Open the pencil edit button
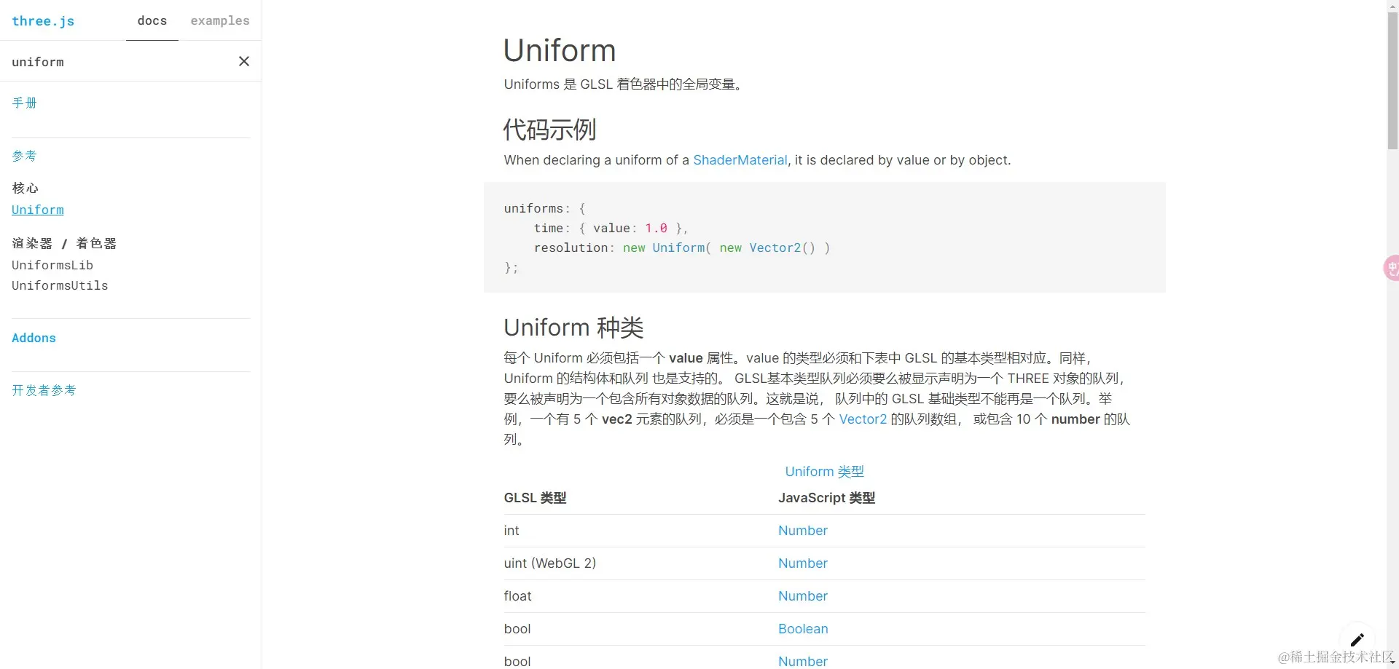 (1357, 640)
